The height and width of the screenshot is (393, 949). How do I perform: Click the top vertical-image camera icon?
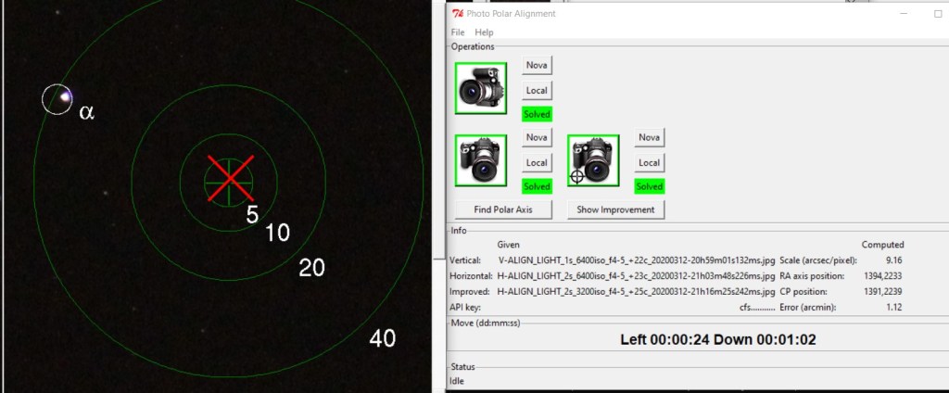pos(481,88)
